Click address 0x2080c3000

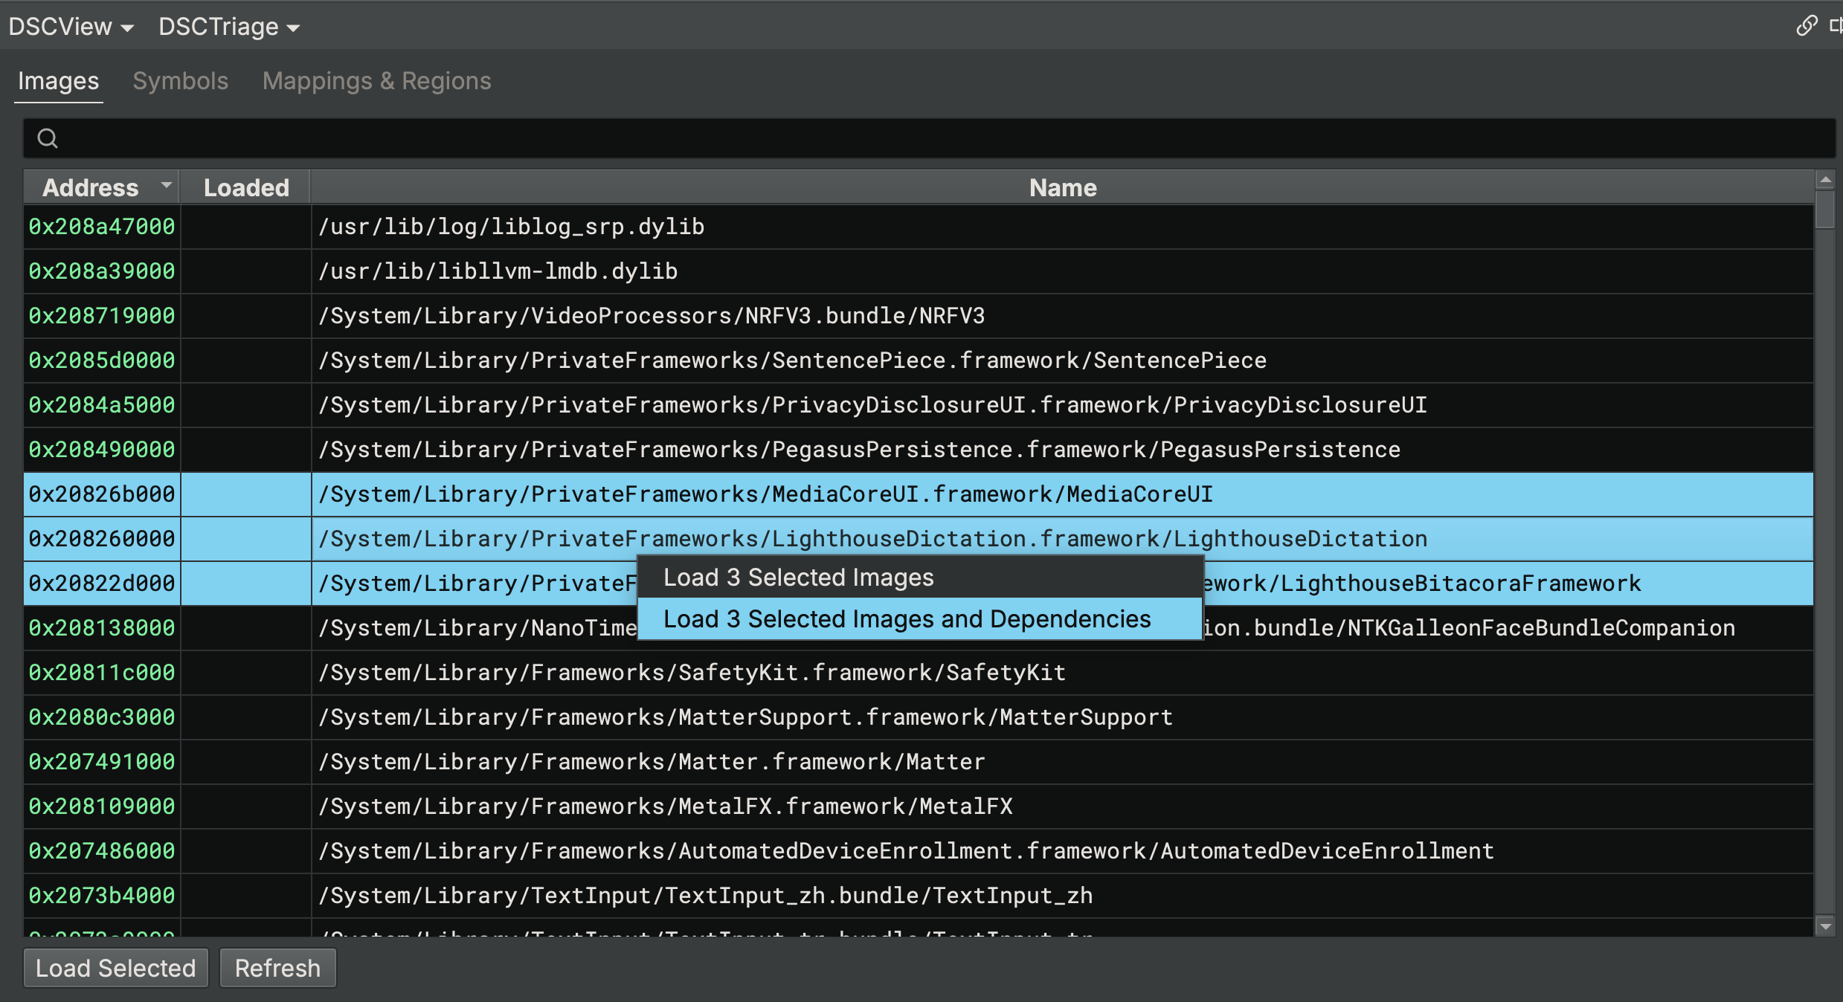click(102, 717)
